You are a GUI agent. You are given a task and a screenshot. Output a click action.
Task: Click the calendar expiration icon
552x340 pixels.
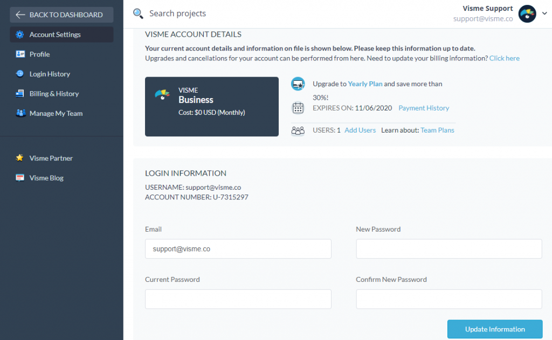click(298, 108)
